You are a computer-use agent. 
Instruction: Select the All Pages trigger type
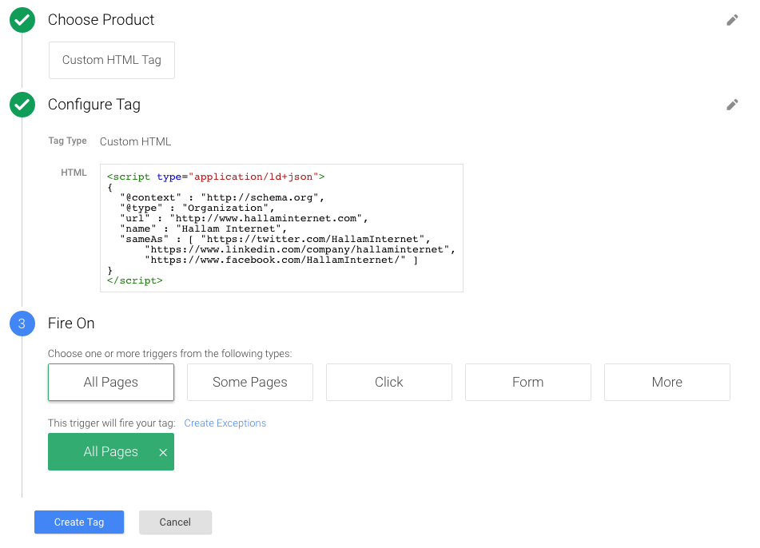point(111,382)
